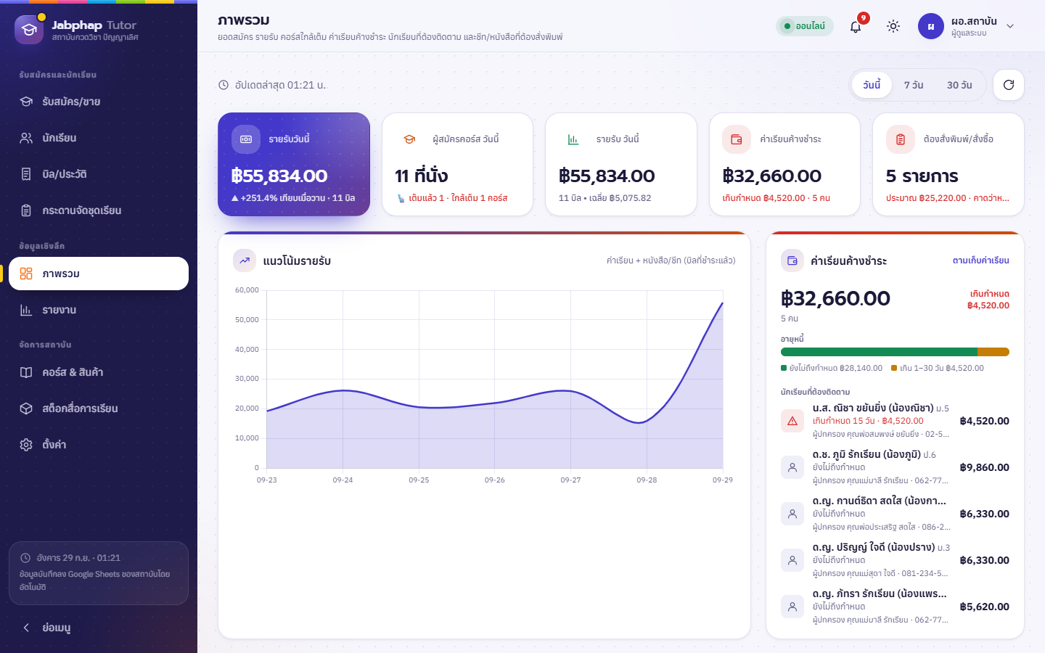Click the รายรับ วันนี้ bar chart icon
Screen dimensions: 1045x653
(573, 139)
